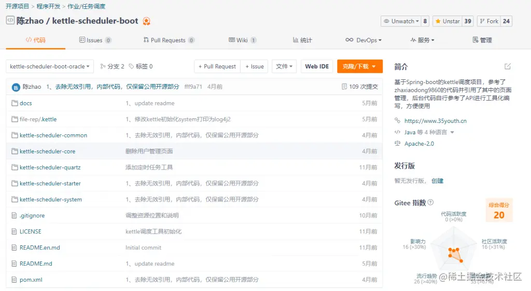This screenshot has width=531, height=291.
Task: Click the help icon beside Gitee 指数
Action: point(430,202)
